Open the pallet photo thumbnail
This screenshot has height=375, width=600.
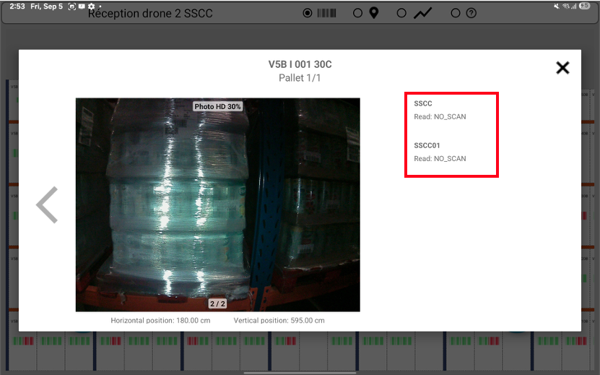218,204
